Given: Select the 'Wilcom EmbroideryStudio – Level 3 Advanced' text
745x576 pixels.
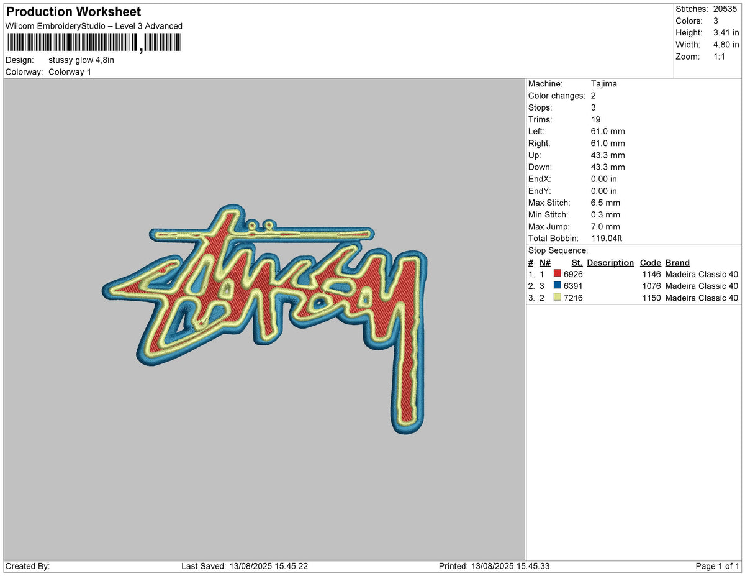Looking at the screenshot, I should [94, 26].
